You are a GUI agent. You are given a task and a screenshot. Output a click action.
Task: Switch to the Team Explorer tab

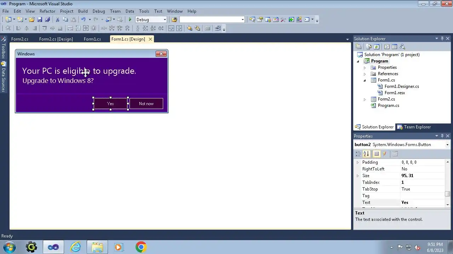(414, 127)
